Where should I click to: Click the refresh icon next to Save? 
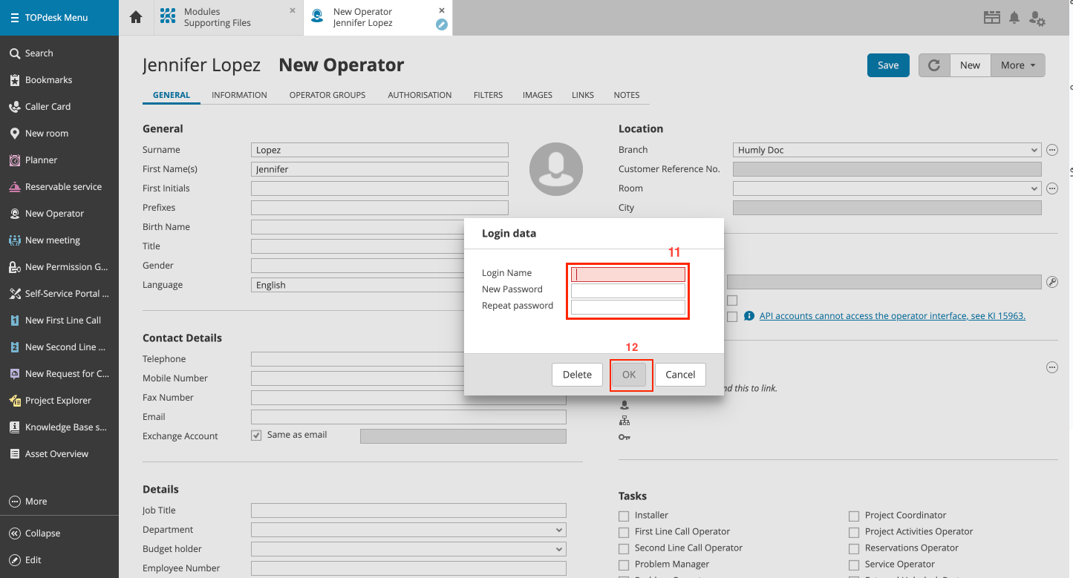click(x=934, y=65)
